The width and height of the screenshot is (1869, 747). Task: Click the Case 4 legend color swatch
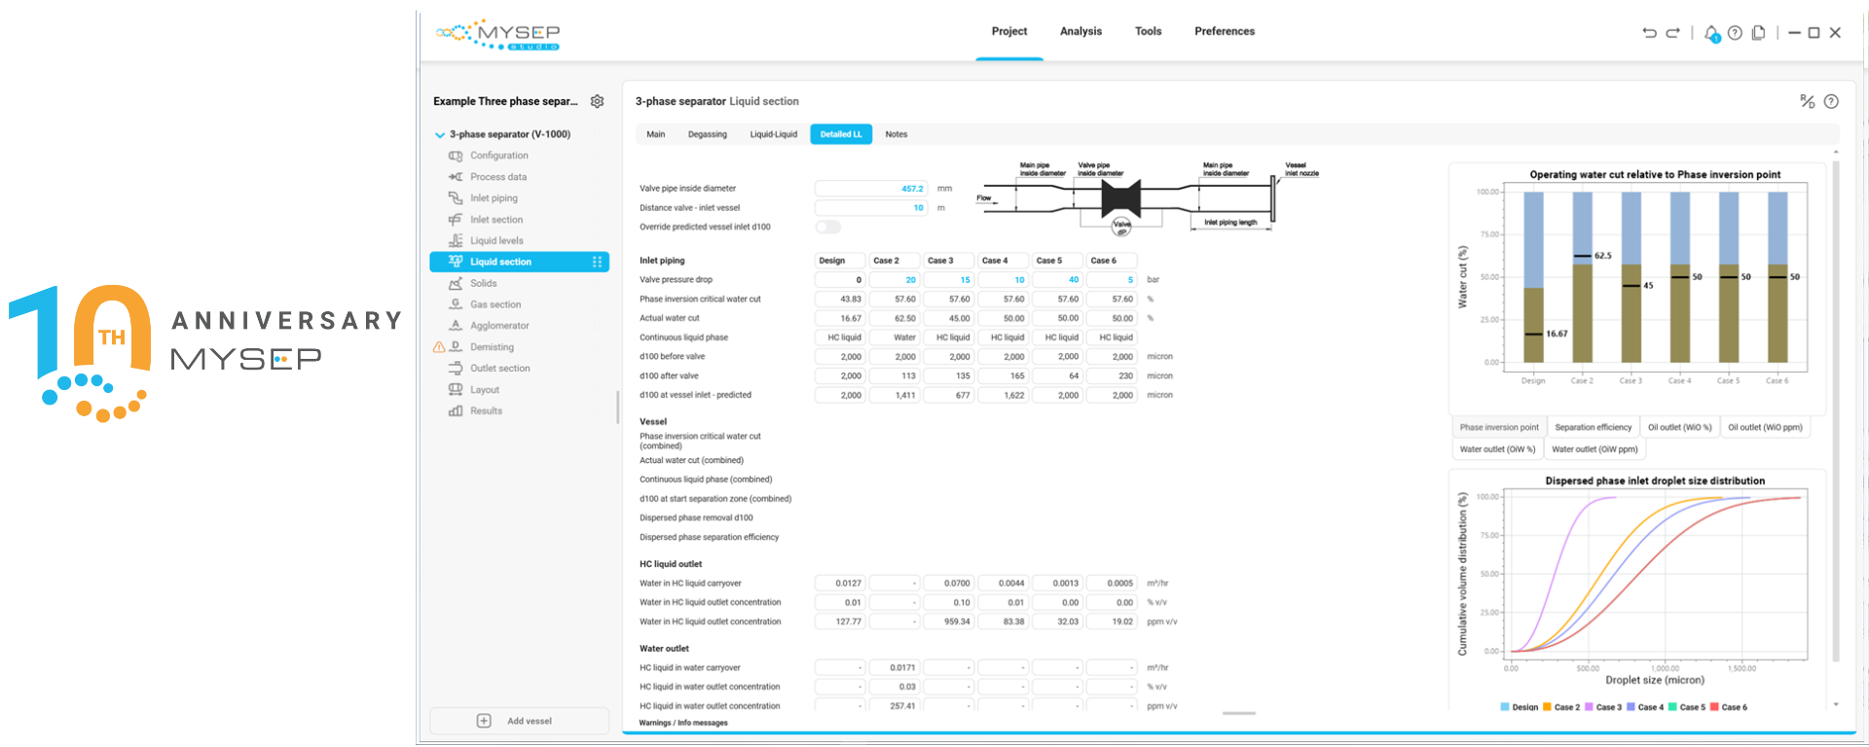1631,707
